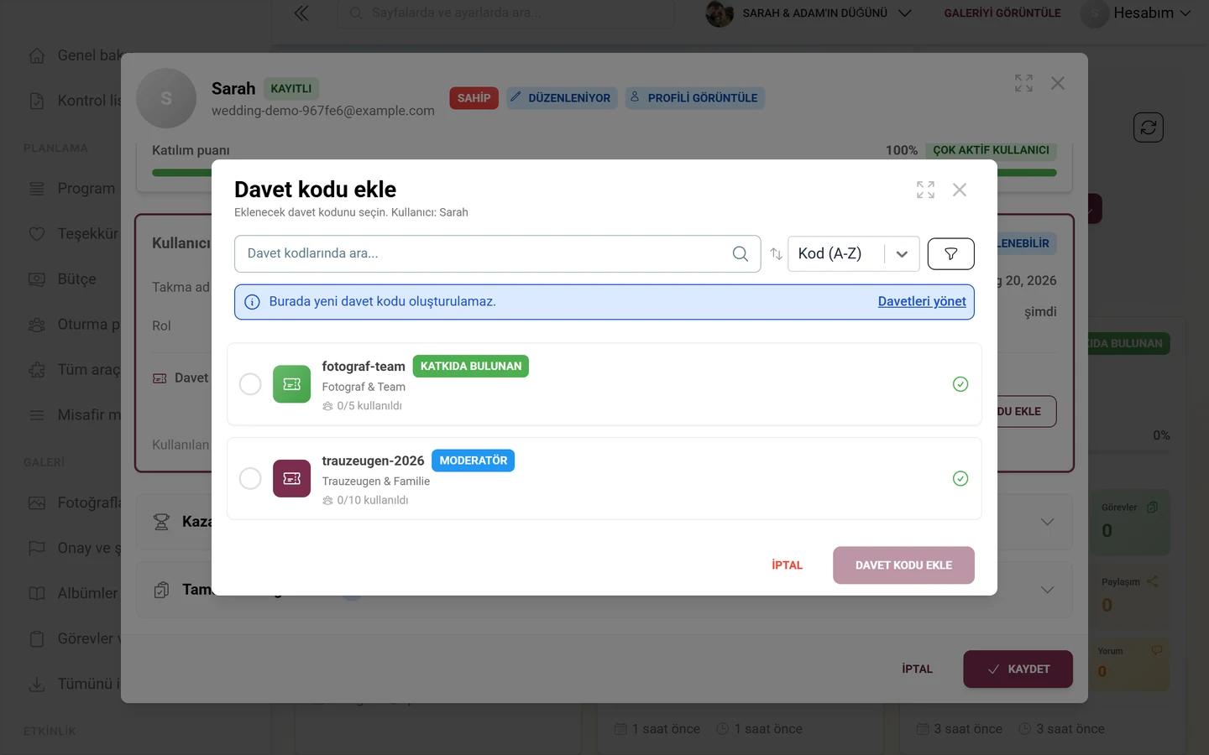Open the Davetleri yönet link

922,302
